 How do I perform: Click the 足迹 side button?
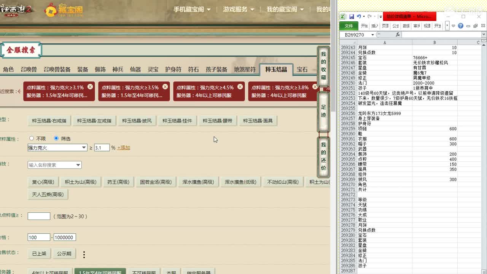(323, 112)
